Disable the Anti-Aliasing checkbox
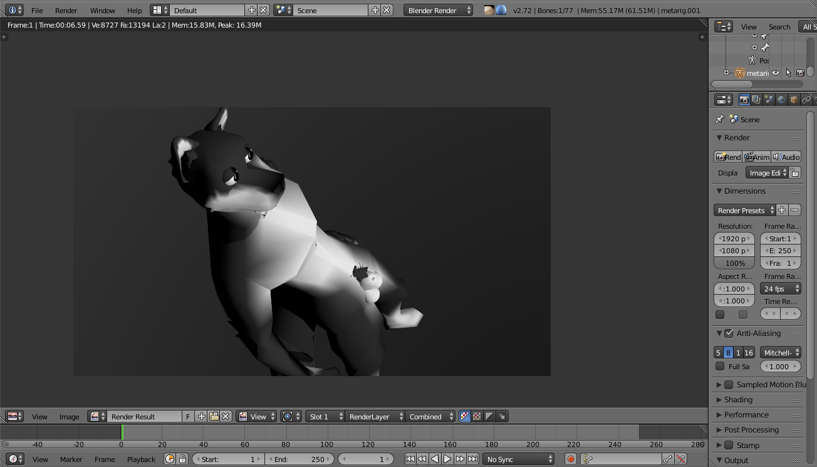The width and height of the screenshot is (817, 467). [x=729, y=333]
